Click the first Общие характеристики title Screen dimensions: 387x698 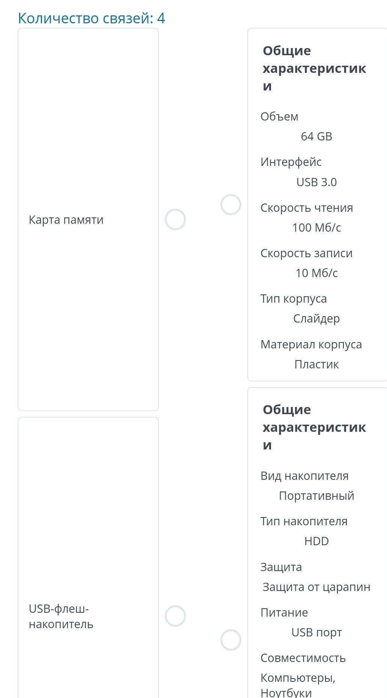(314, 68)
